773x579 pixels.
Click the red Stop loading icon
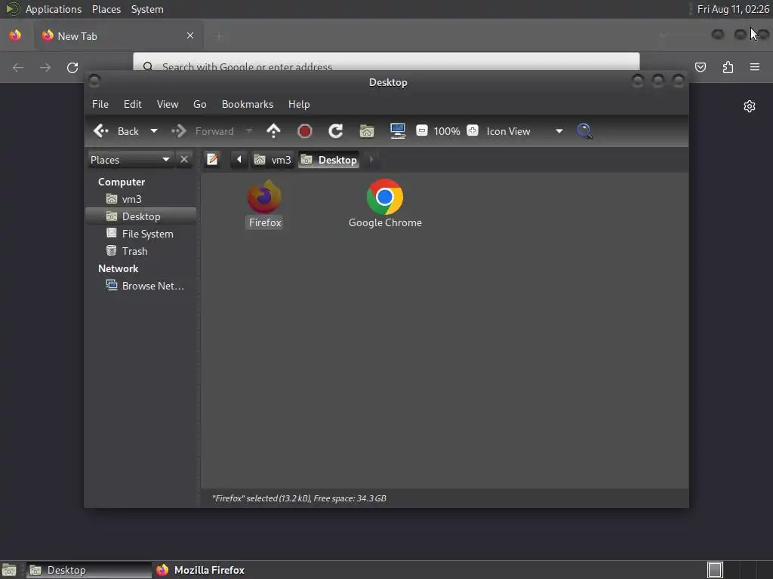(x=305, y=131)
